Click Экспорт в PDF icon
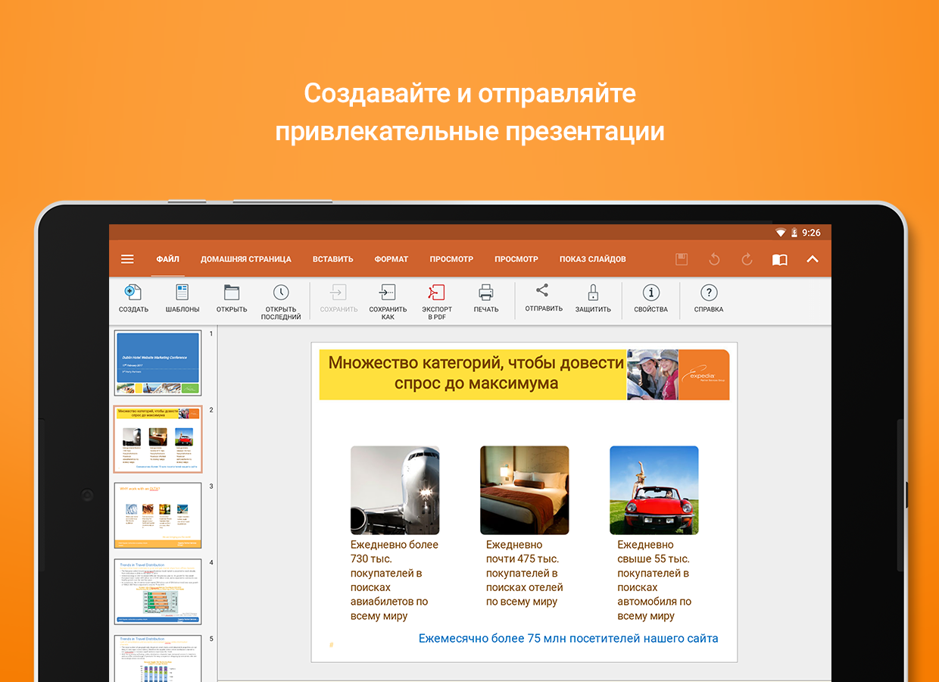Image resolution: width=939 pixels, height=682 pixels. 437,293
